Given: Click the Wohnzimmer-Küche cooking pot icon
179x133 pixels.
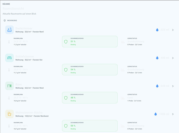Looking at the screenshot, I should 10,114.
